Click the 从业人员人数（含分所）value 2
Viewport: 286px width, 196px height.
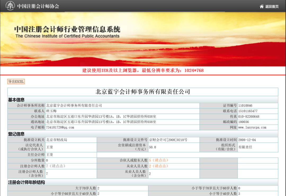point(150,173)
